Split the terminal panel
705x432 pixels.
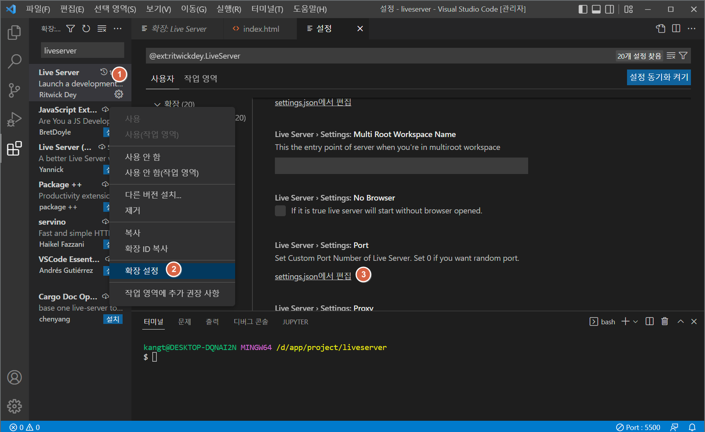[x=650, y=321]
